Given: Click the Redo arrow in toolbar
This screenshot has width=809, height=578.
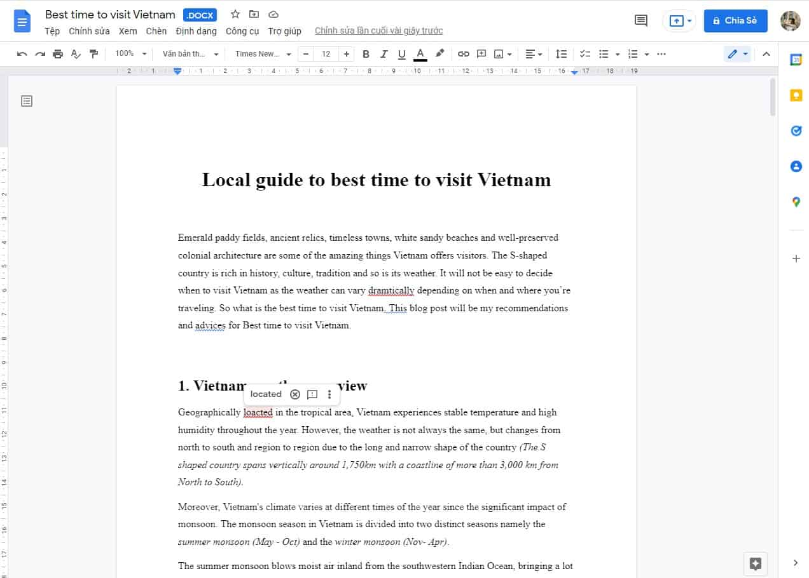Looking at the screenshot, I should point(40,54).
